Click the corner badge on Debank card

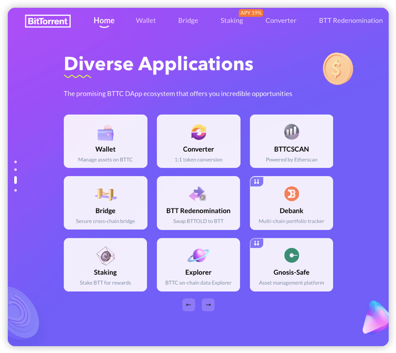[257, 182]
